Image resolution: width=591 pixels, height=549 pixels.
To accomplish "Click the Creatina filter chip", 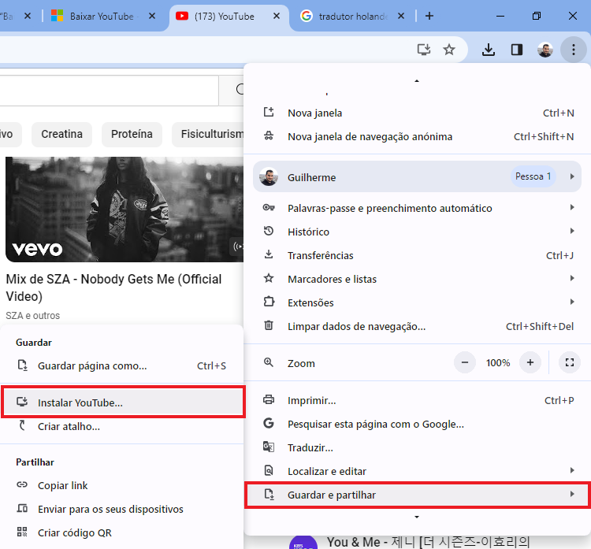I will click(x=61, y=134).
